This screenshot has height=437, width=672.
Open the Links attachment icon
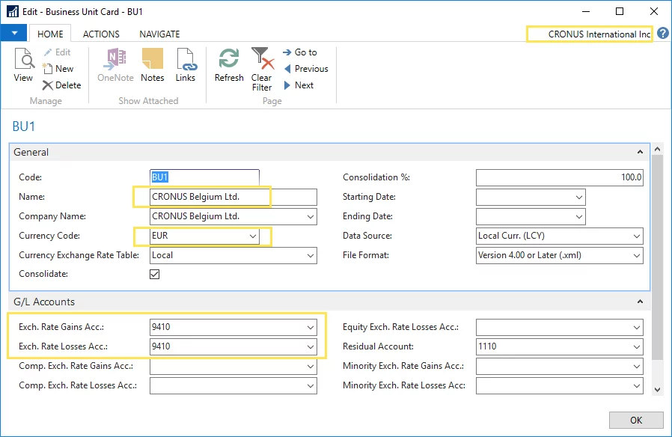point(185,66)
